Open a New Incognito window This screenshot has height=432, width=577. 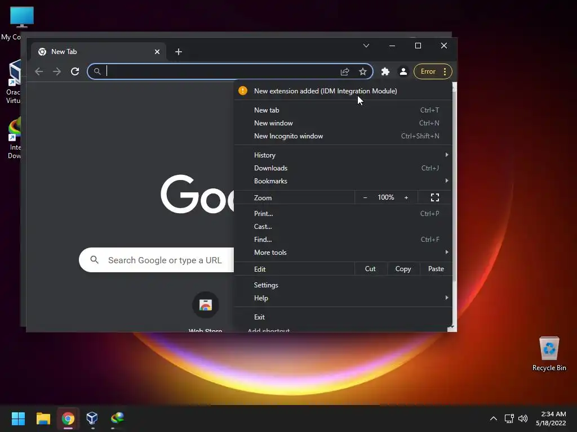click(x=343, y=136)
